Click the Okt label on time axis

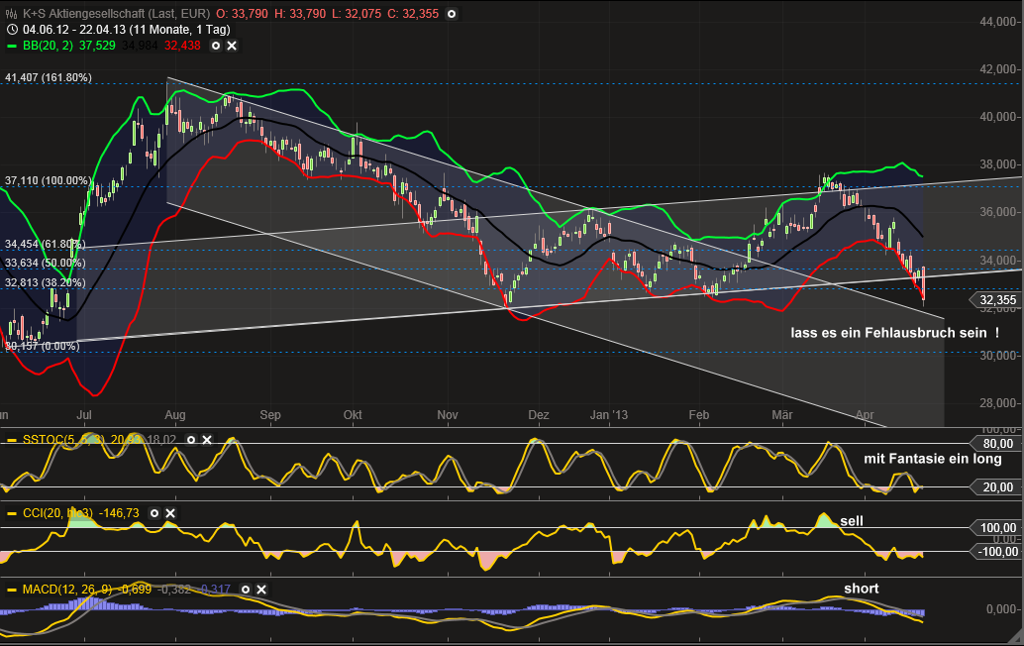(353, 415)
